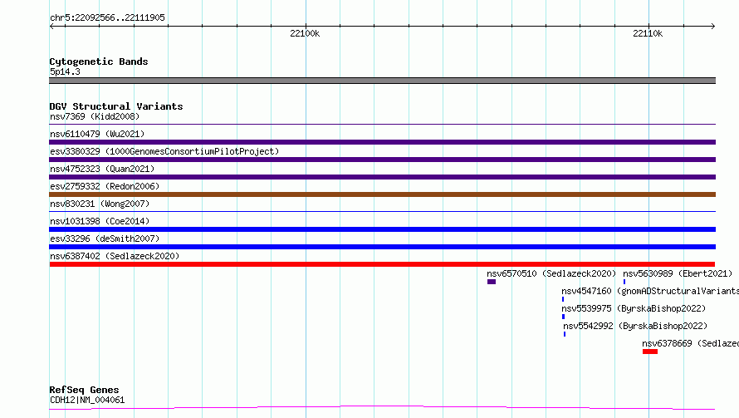The width and height of the screenshot is (739, 418).
Task: Click the right arrow of the ruler
Action: (712, 26)
